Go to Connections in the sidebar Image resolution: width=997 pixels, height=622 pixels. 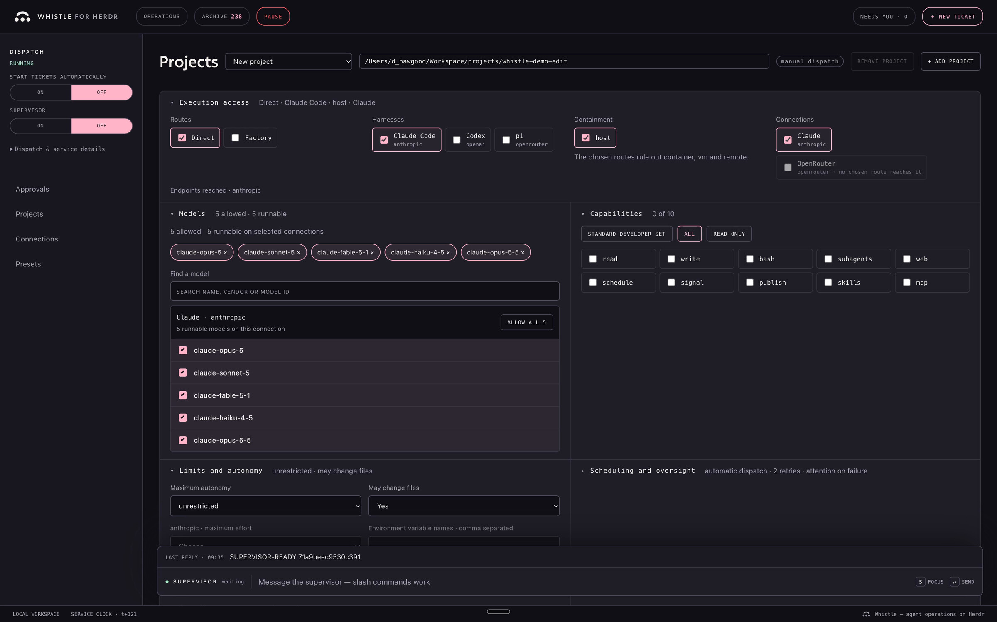(37, 239)
